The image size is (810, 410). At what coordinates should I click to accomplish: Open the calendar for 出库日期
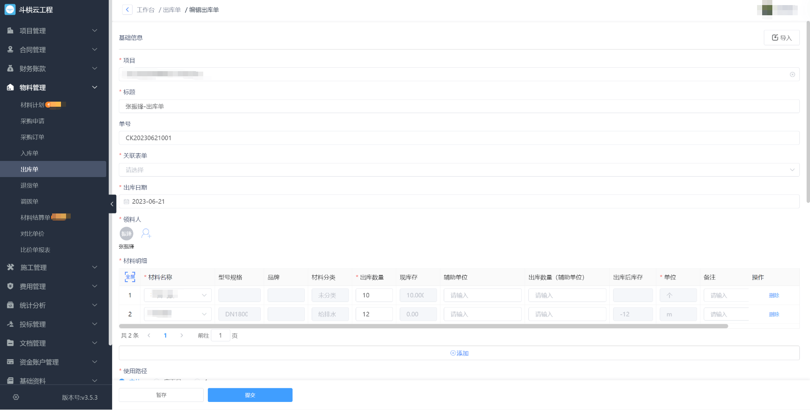[127, 202]
